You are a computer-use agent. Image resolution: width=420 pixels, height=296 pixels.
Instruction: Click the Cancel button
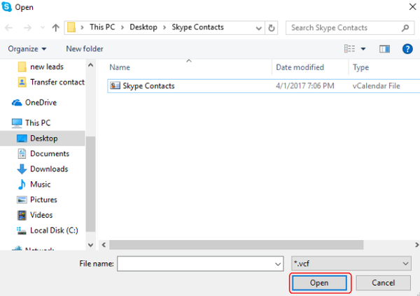(x=383, y=283)
